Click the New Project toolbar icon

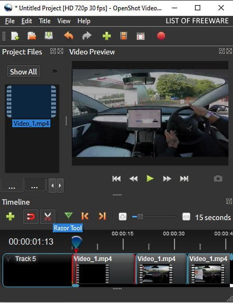coord(15,36)
